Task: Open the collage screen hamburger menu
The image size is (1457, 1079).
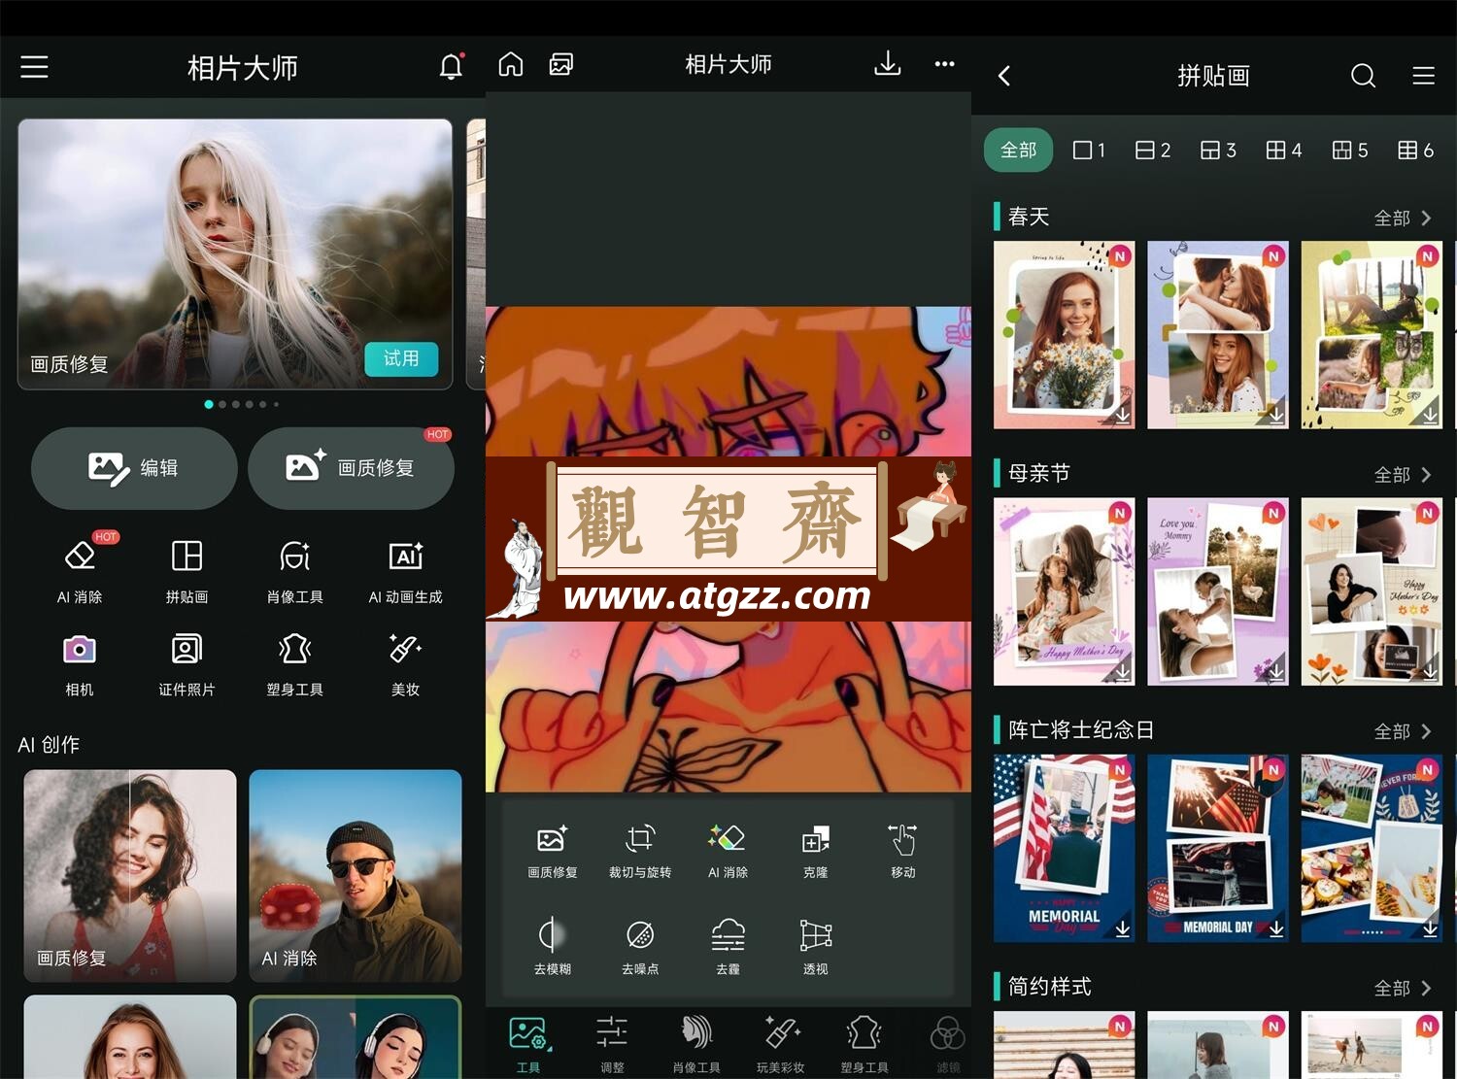Action: pyautogui.click(x=1423, y=76)
